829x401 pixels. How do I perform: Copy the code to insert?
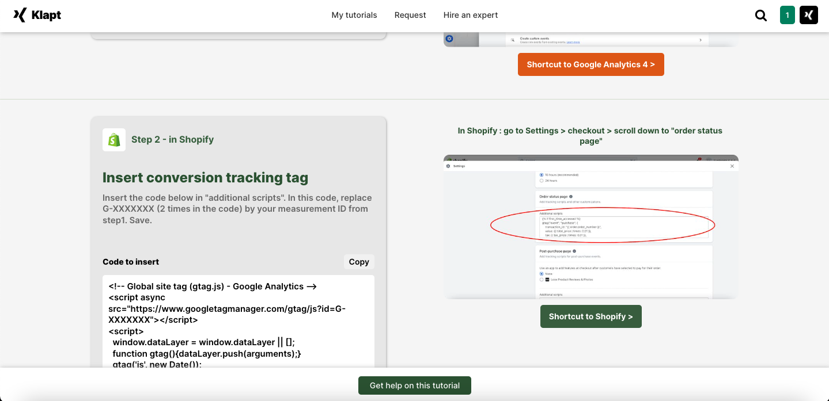pos(359,262)
